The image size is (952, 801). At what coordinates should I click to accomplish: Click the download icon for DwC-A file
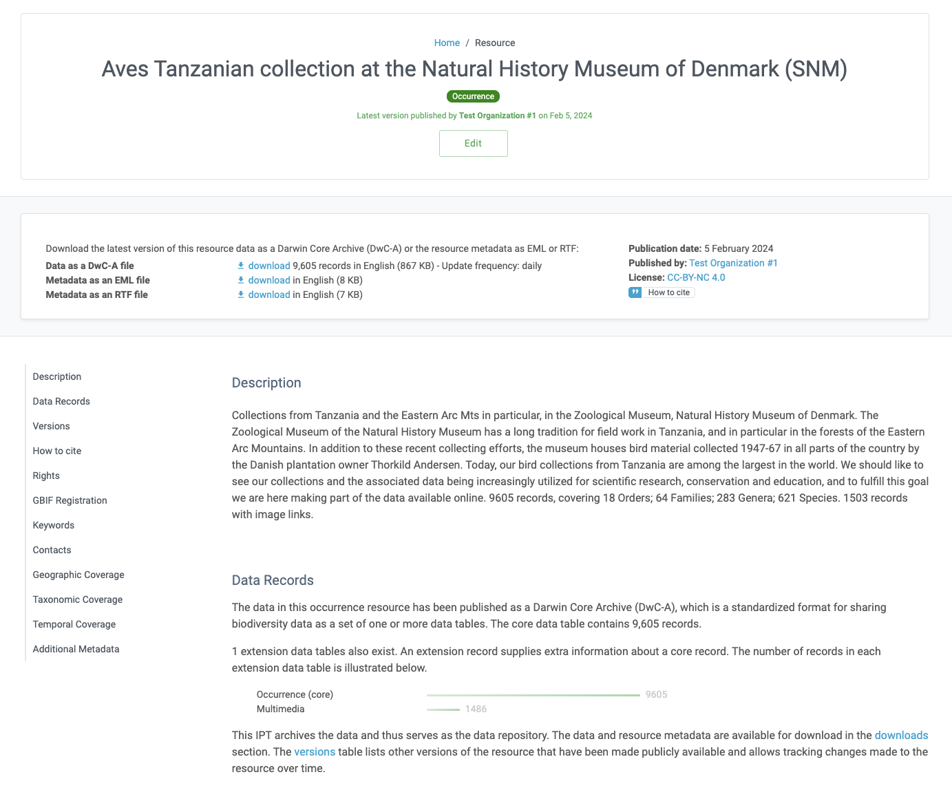[241, 266]
